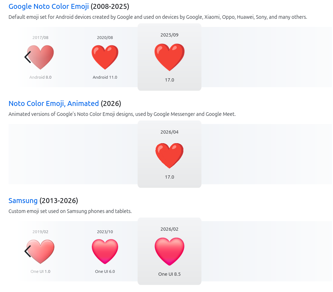333x292 pixels.
Task: Open the Google Noto Color Emoji link
Action: click(49, 6)
